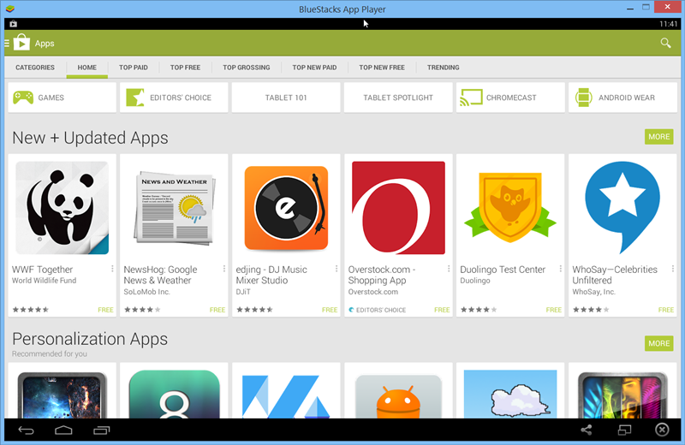The width and height of the screenshot is (685, 445).
Task: Open the WWF Together panda icon
Action: point(62,208)
